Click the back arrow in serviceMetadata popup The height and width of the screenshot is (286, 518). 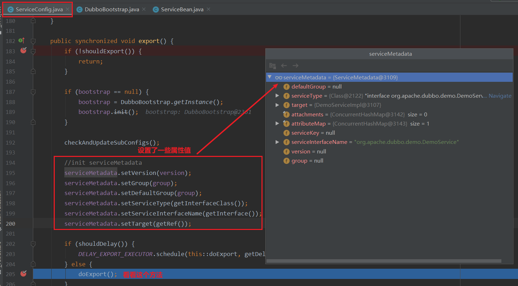click(284, 66)
